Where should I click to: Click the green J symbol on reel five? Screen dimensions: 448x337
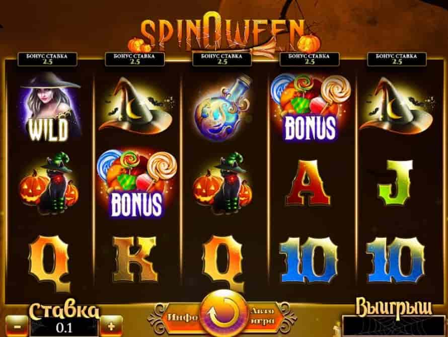(396, 183)
